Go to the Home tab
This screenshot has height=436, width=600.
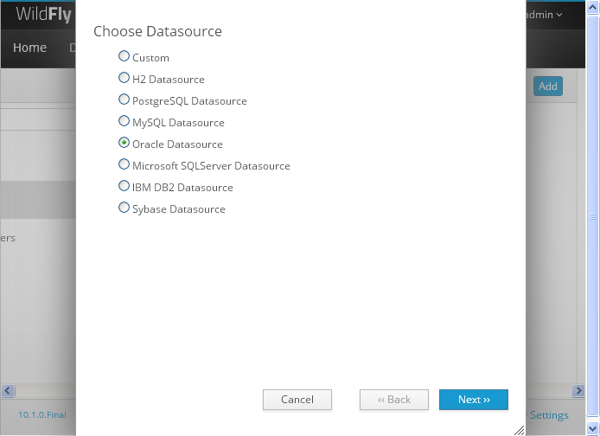point(30,48)
